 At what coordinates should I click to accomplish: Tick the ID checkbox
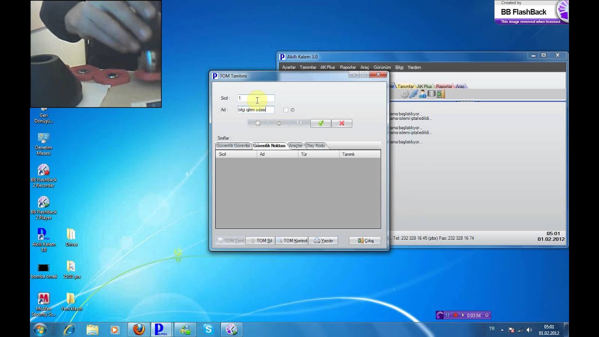[285, 110]
